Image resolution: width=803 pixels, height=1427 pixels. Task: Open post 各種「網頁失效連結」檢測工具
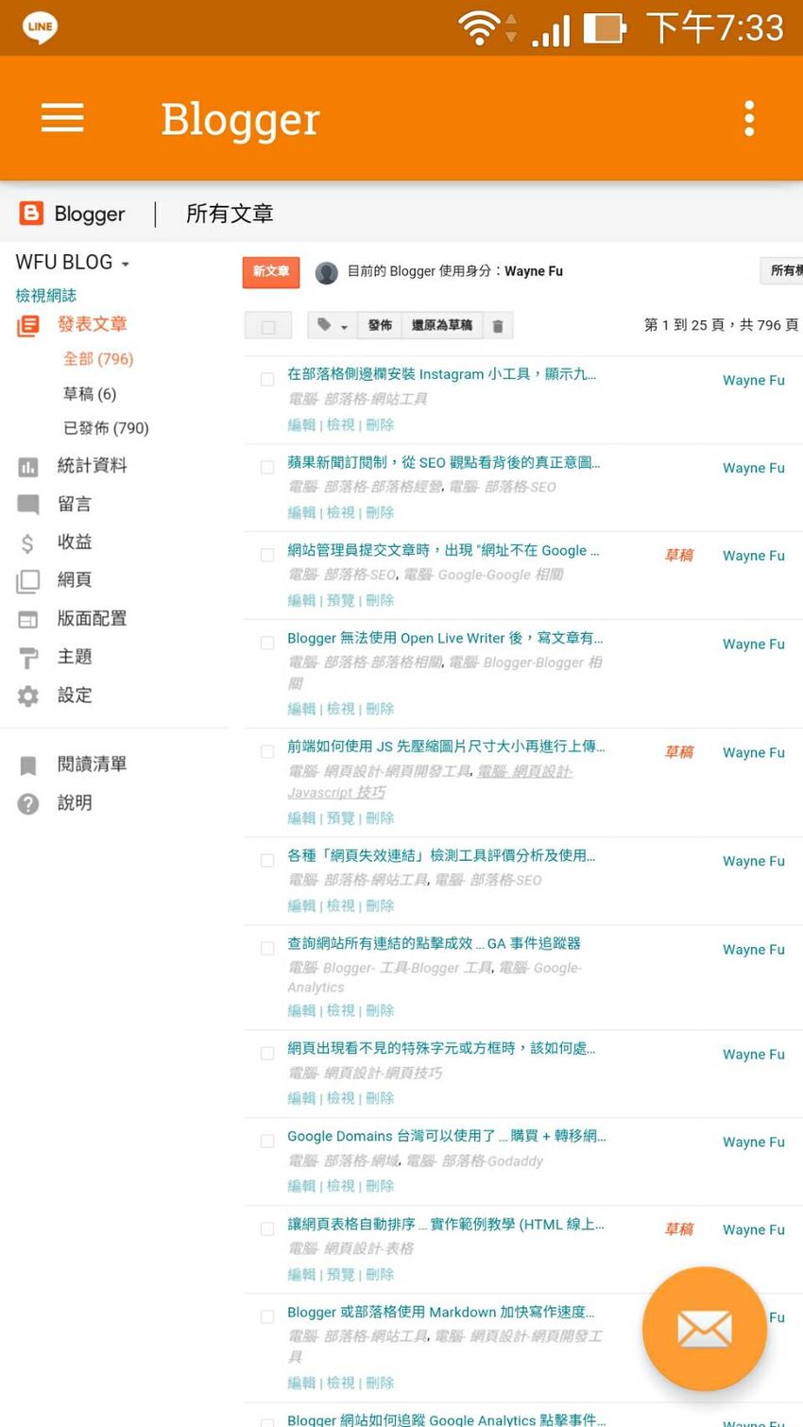point(441,855)
